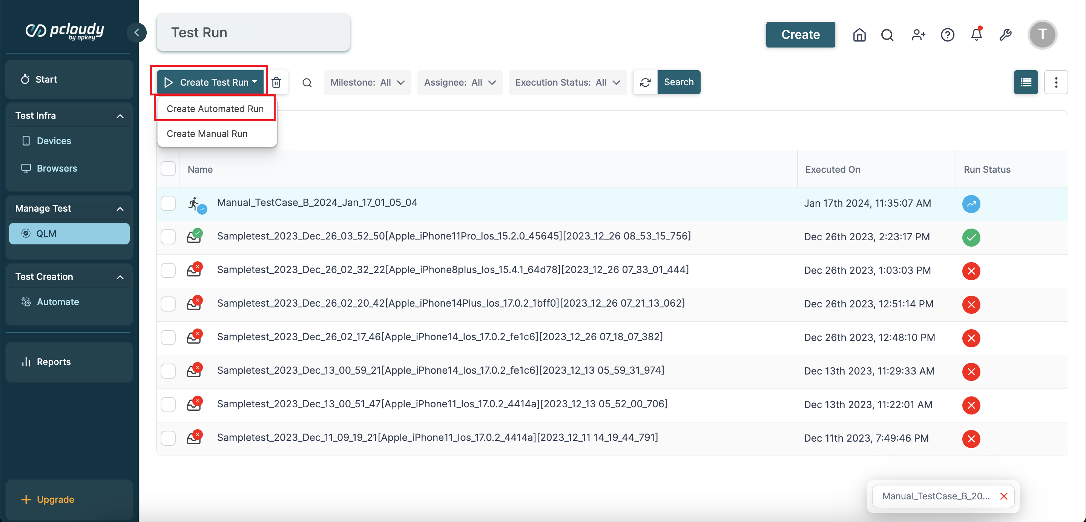The height and width of the screenshot is (522, 1086).
Task: Click the pcloudy logo
Action: click(x=64, y=31)
